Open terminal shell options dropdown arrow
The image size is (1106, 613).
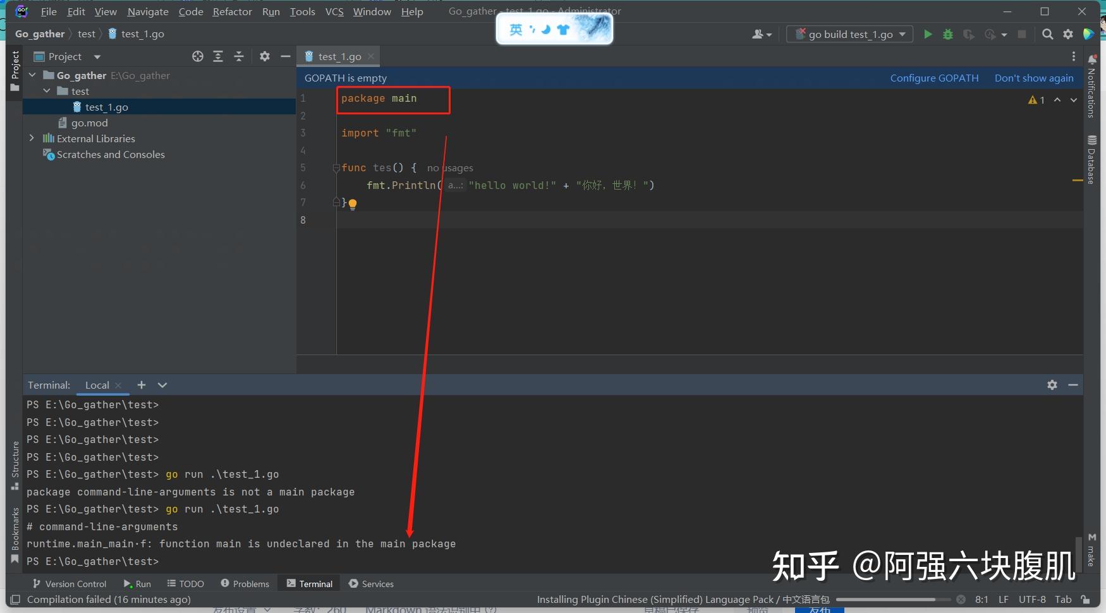(162, 385)
